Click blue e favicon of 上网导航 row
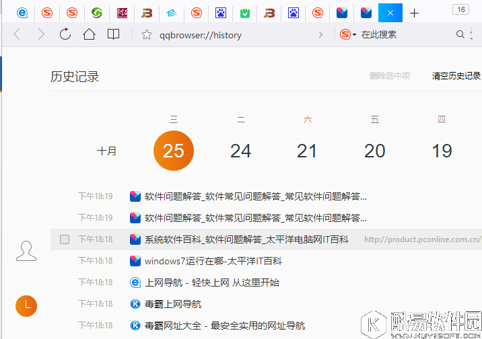The width and height of the screenshot is (482, 339). [x=135, y=282]
